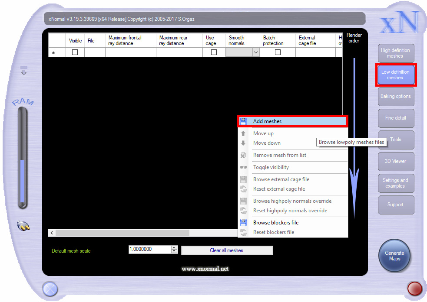Click the round blue button at bottom-left corner
This screenshot has height=302, width=427.
coord(50,288)
